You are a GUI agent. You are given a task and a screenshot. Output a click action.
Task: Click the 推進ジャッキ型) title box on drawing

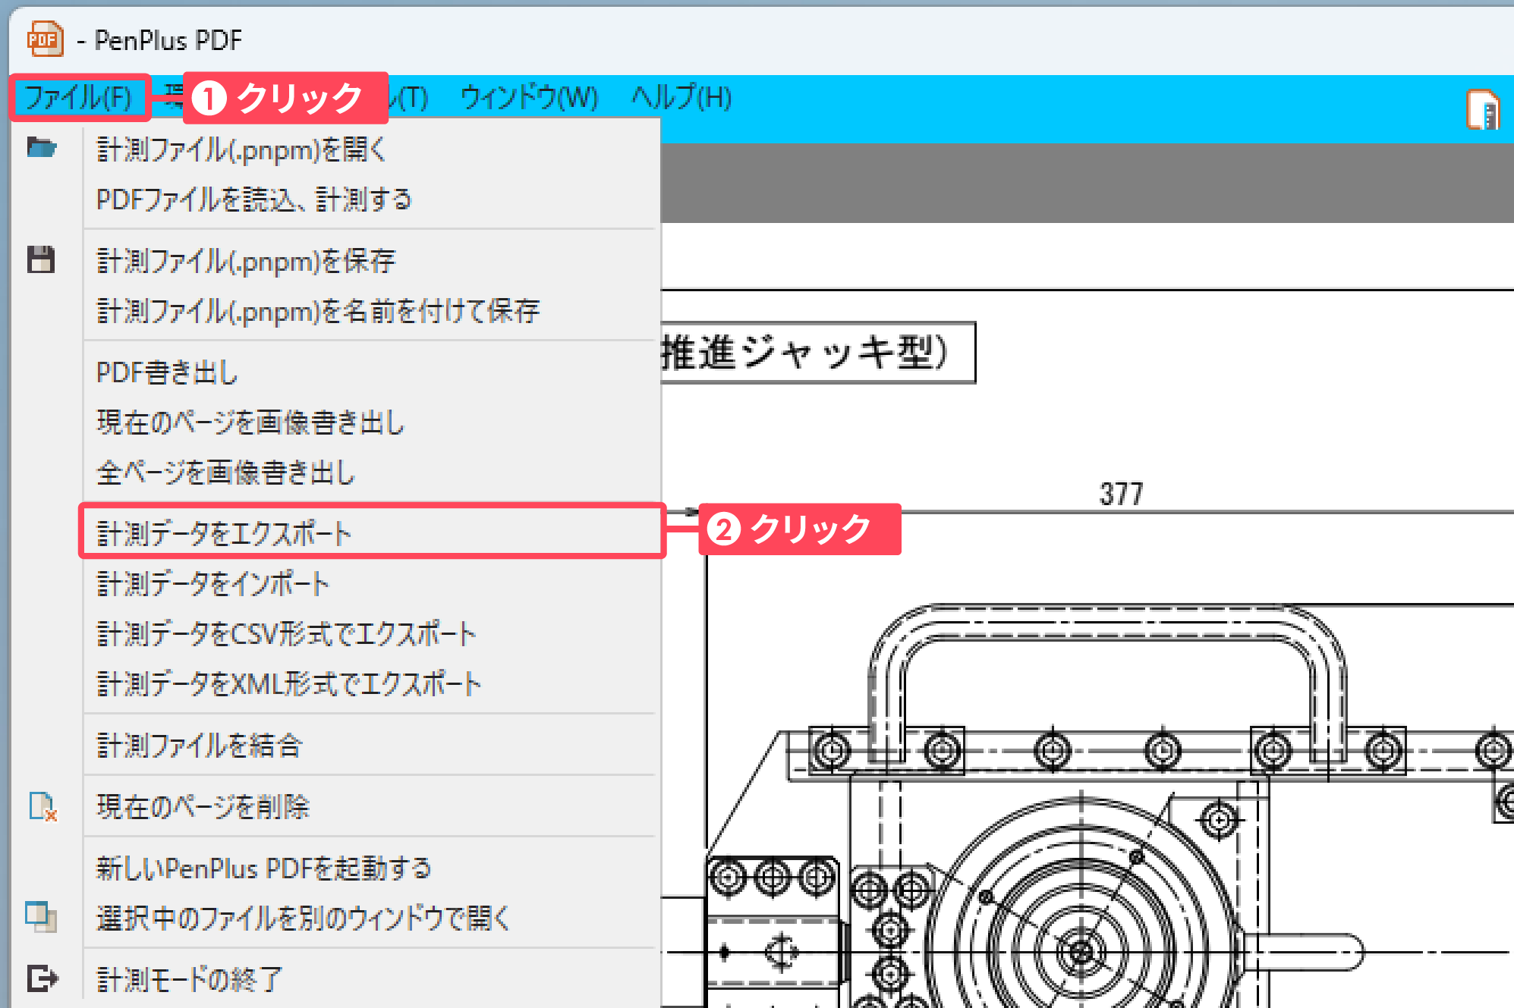818,353
